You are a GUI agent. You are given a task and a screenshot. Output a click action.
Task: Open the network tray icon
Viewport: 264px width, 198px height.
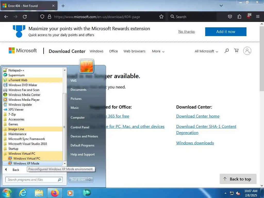tap(232, 193)
